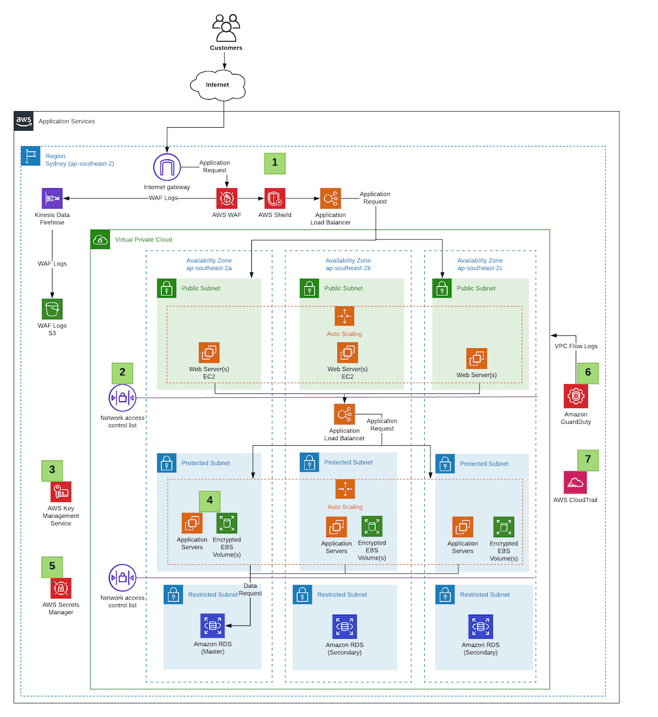Click the AWS Shield icon
This screenshot has width=658, height=717.
click(275, 199)
